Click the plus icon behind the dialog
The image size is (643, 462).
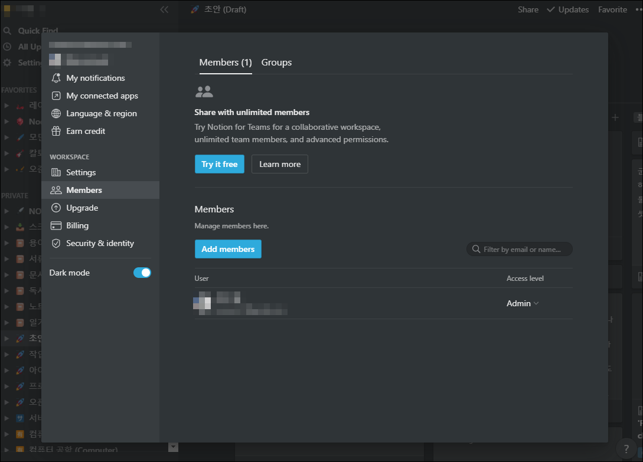tap(615, 117)
